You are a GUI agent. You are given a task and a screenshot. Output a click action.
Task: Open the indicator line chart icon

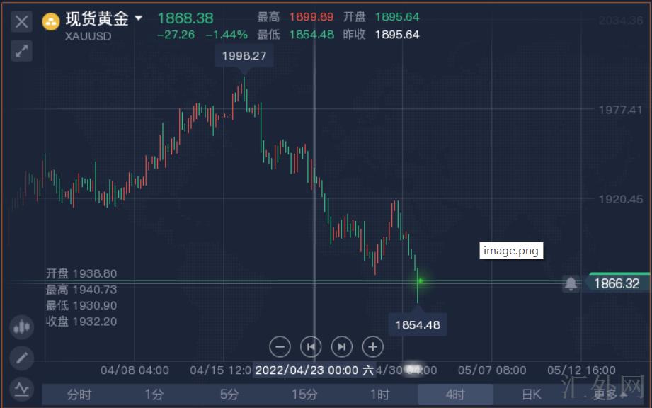(22, 388)
